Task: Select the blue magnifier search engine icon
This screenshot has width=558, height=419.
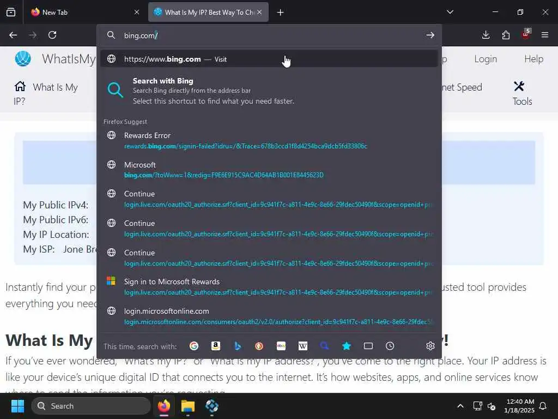Action: (324, 346)
